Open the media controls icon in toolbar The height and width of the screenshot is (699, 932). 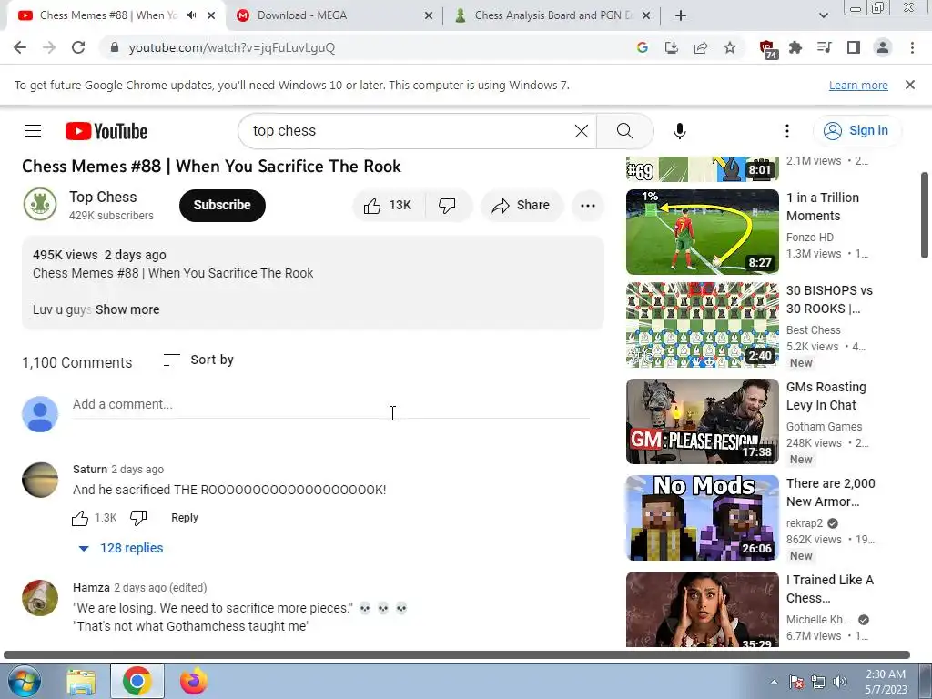(x=825, y=47)
